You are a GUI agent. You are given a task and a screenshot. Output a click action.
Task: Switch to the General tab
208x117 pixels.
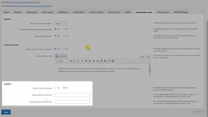18,12
